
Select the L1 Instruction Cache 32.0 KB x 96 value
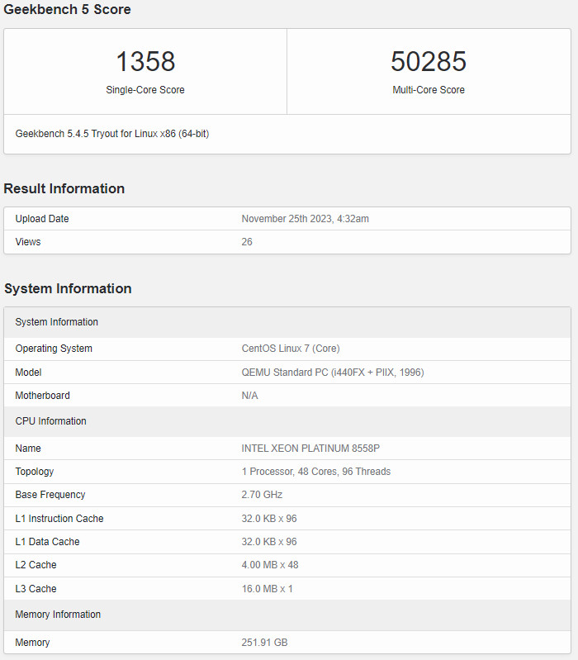pyautogui.click(x=269, y=519)
